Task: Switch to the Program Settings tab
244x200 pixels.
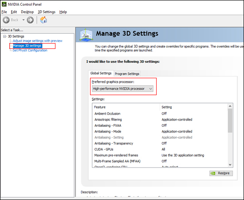Action: 127,74
